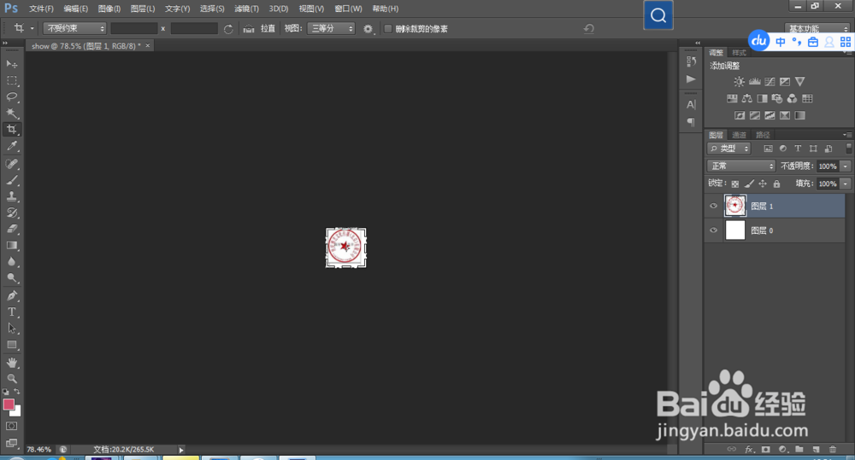Open opacity slider dropdown arrow

[846, 166]
